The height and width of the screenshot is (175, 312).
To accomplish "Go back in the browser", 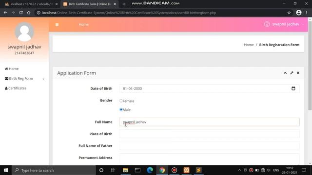I will coord(5,13).
